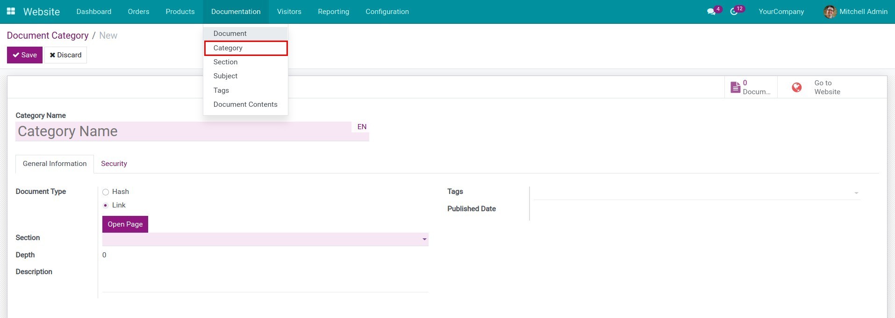The height and width of the screenshot is (318, 895).
Task: Click the EN translation button
Action: 362,127
